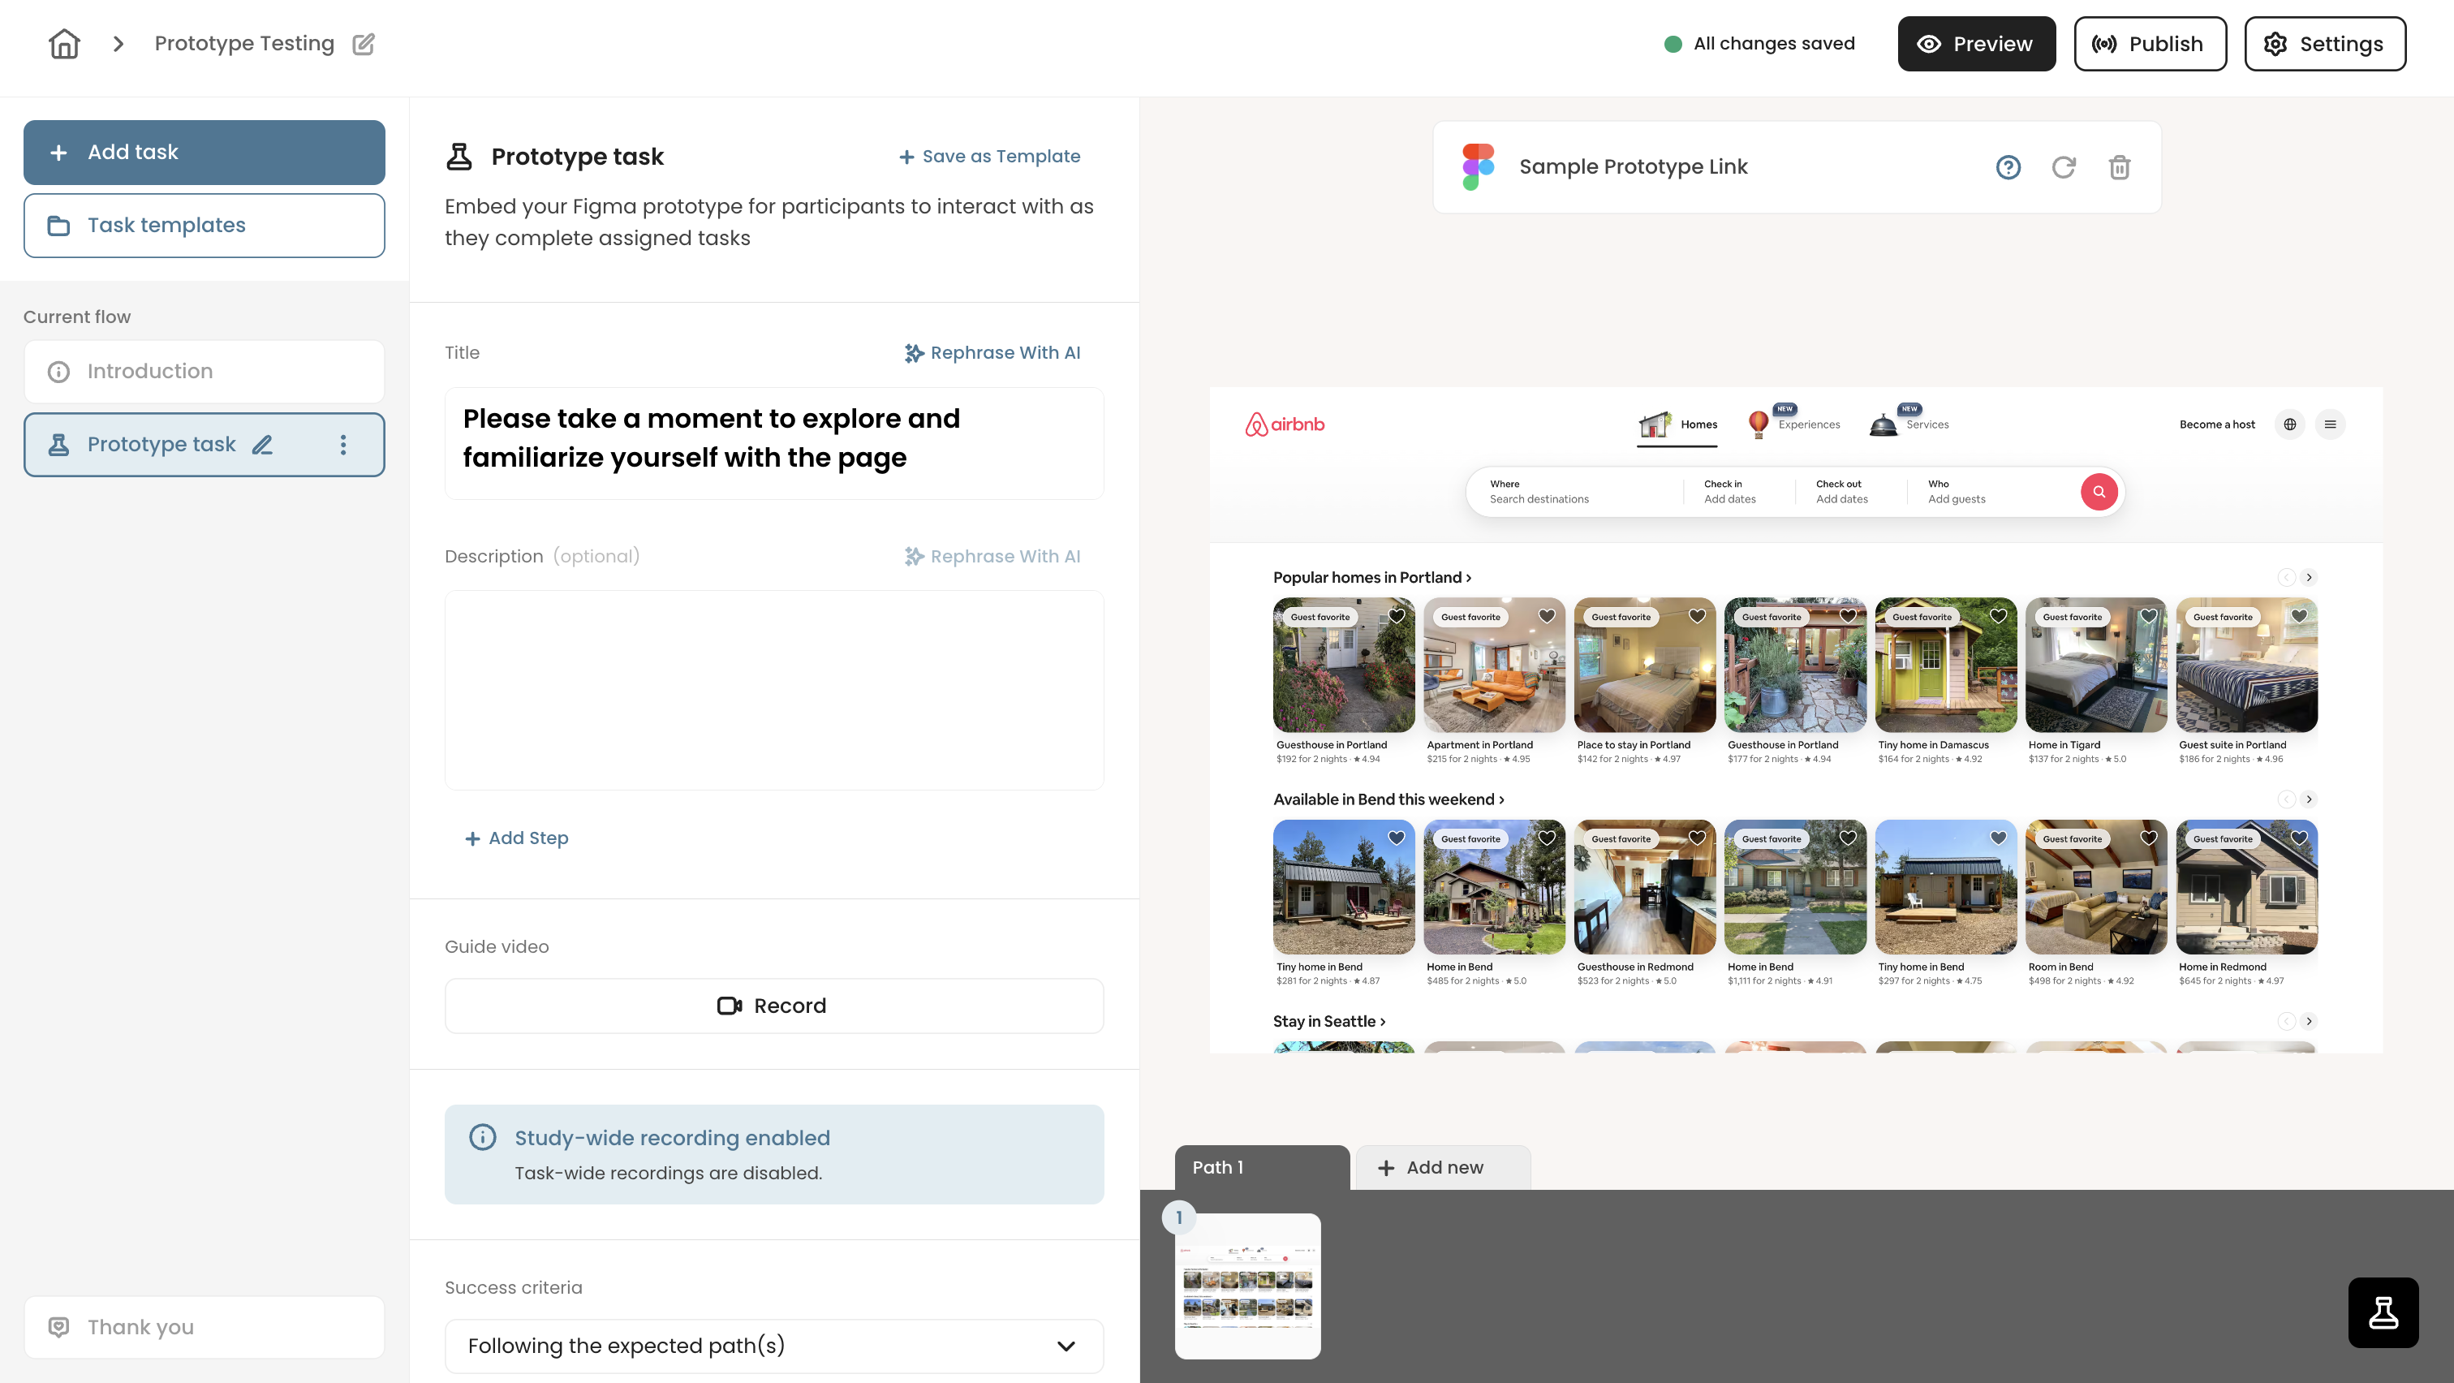This screenshot has height=1383, width=2454.
Task: Open the prototype link help icon
Action: 2007,168
